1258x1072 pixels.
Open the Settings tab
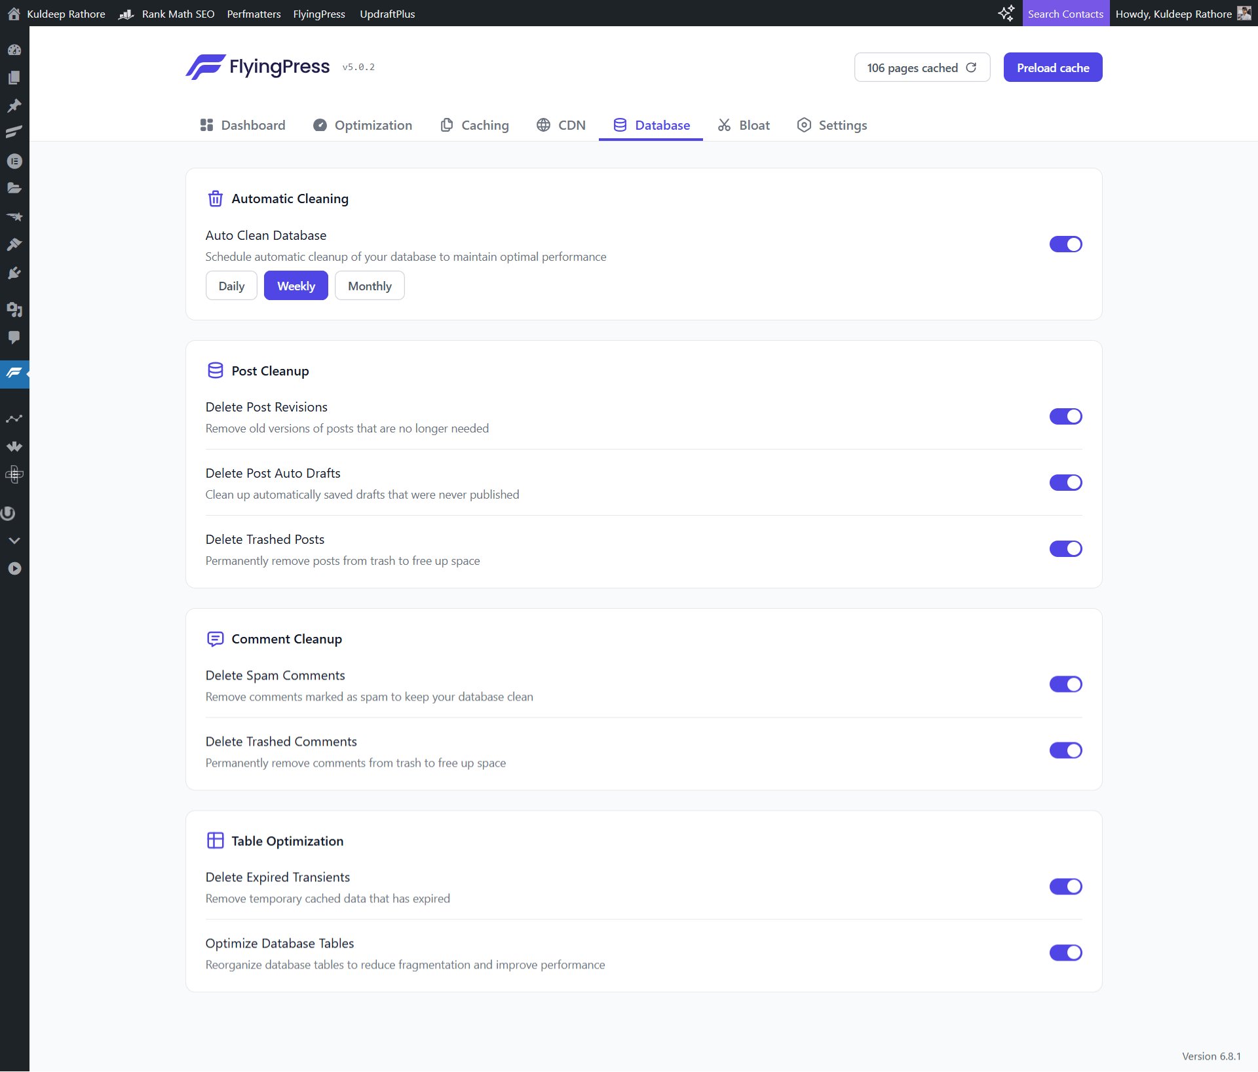pos(832,125)
